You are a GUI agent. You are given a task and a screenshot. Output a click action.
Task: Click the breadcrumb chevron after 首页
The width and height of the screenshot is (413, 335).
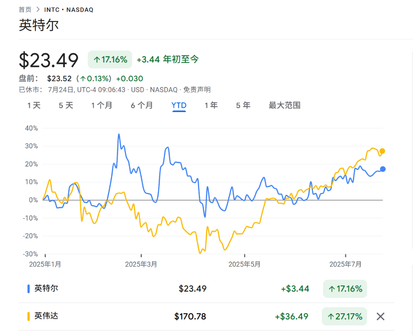[x=38, y=10]
